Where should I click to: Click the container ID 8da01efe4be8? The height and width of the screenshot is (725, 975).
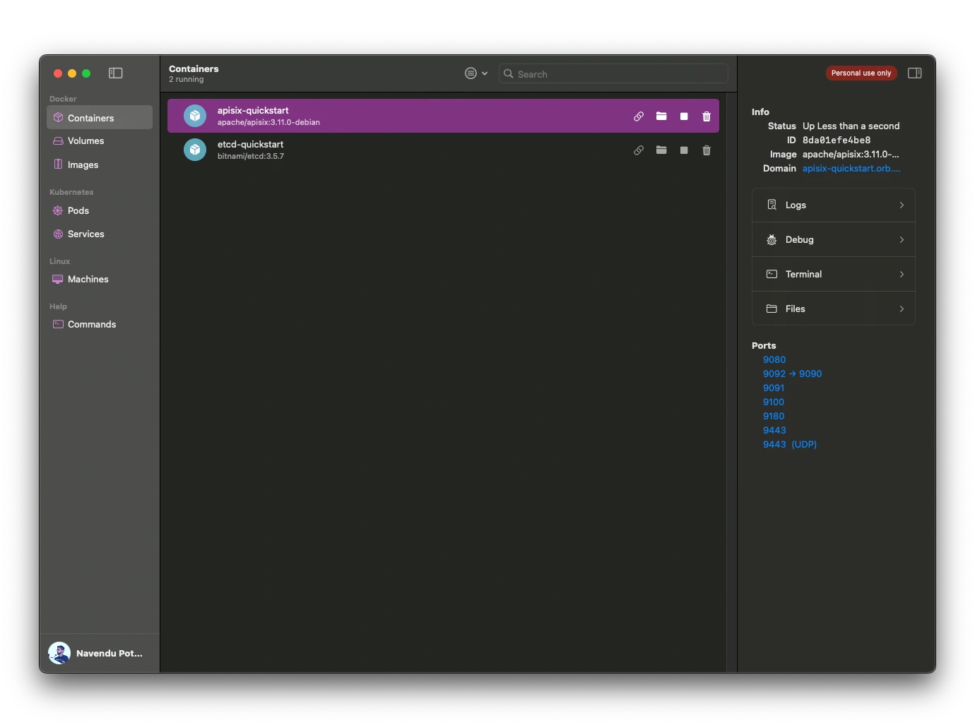click(837, 140)
